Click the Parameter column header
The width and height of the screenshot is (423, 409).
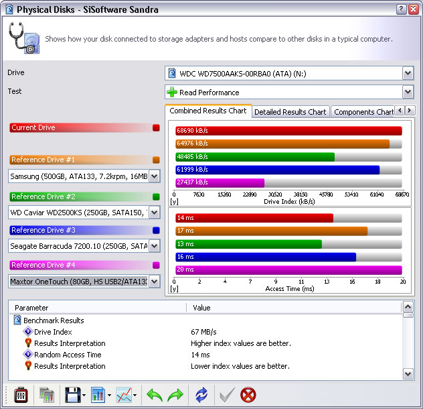click(98, 308)
